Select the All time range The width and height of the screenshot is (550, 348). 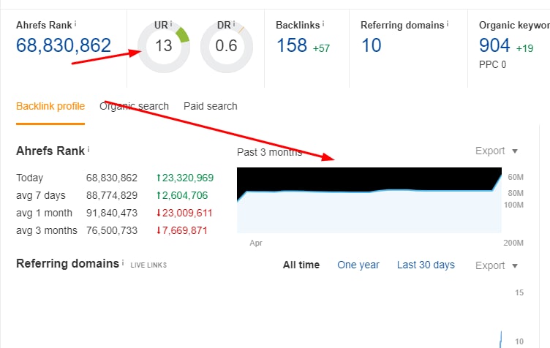pyautogui.click(x=301, y=265)
